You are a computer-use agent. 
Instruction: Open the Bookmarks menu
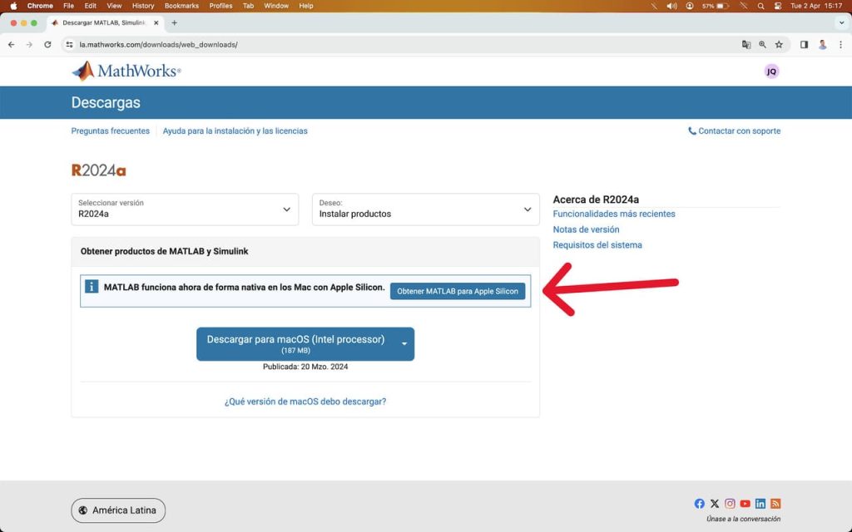coord(181,6)
